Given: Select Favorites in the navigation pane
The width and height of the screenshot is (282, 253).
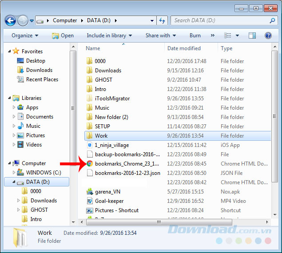Looking at the screenshot, I should [x=32, y=51].
